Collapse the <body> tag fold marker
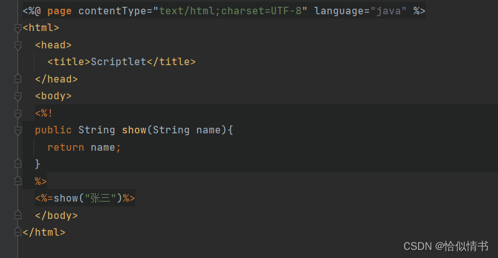The image size is (498, 258). pos(18,97)
